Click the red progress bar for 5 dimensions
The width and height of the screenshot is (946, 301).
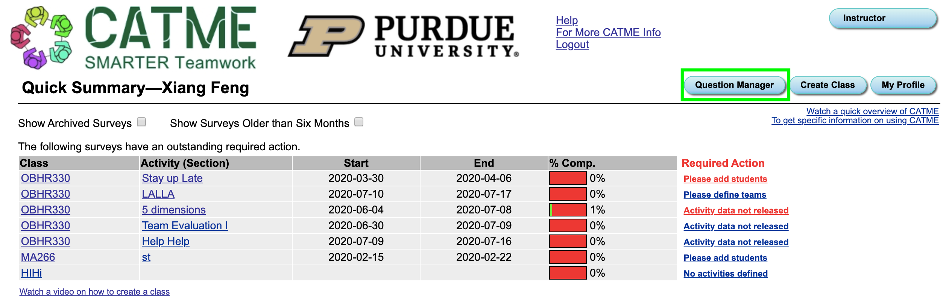click(x=568, y=210)
